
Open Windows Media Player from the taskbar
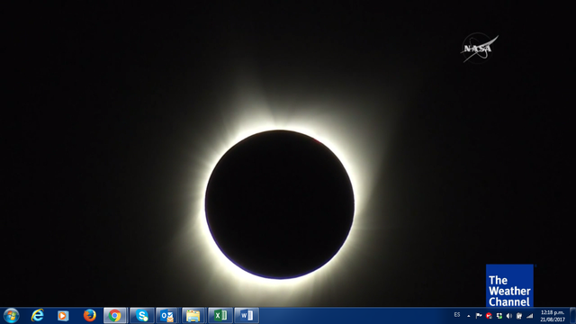pyautogui.click(x=63, y=316)
